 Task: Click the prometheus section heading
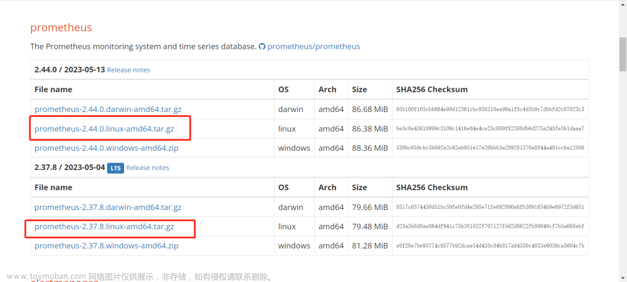pos(61,28)
